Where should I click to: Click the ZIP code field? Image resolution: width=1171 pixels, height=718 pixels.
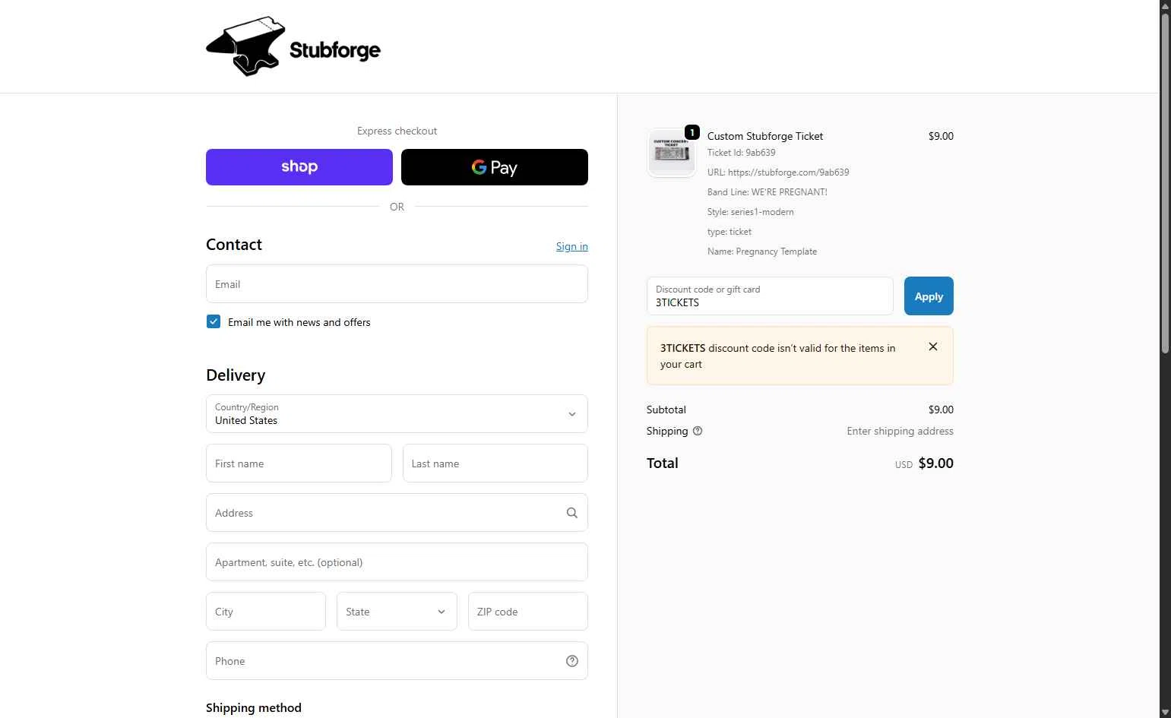point(528,612)
